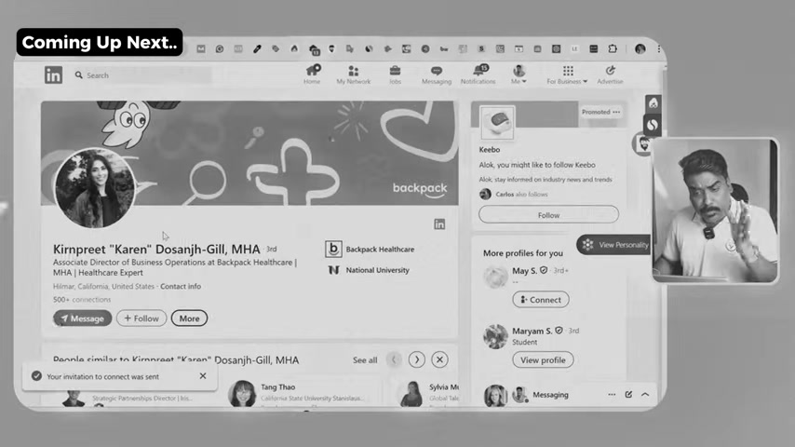Image resolution: width=795 pixels, height=447 pixels.
Task: Open Messaging overlay options ellipsis
Action: tap(612, 394)
